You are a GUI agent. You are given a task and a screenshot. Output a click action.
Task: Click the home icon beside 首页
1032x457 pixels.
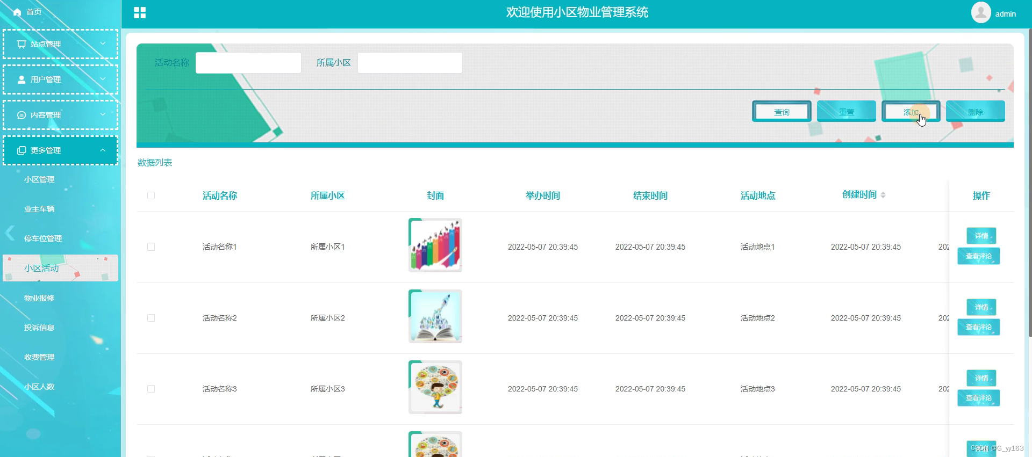tap(17, 12)
